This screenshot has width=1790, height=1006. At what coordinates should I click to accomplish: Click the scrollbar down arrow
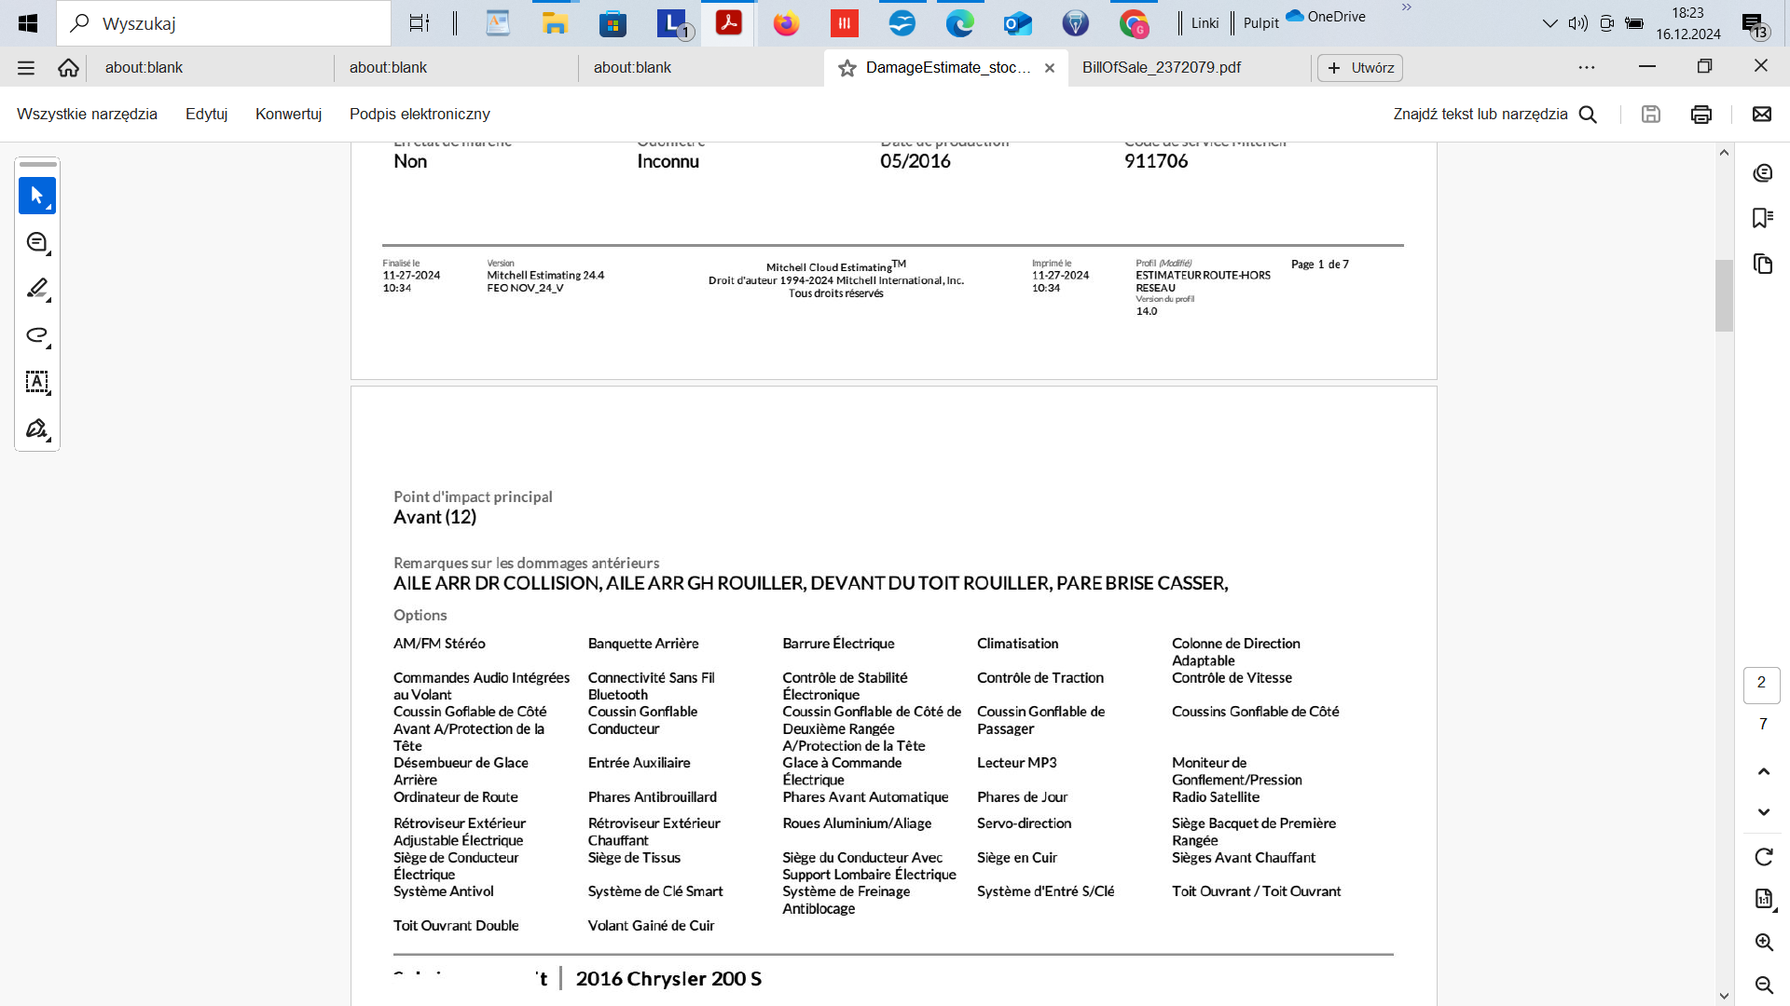pos(1724,996)
